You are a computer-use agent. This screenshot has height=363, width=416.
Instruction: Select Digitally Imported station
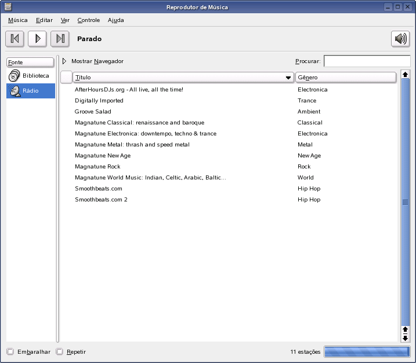(x=99, y=101)
